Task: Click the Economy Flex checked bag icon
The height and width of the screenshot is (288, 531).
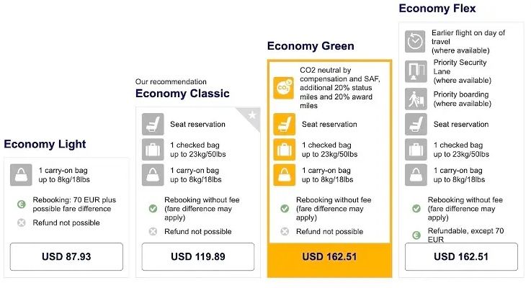Action: click(x=416, y=149)
